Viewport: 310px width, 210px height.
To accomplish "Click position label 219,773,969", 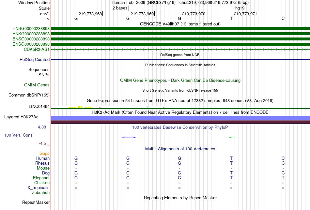I will coord(142,14).
